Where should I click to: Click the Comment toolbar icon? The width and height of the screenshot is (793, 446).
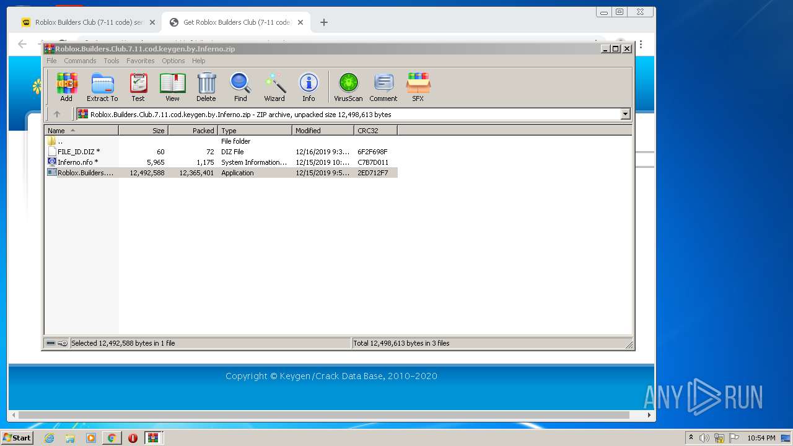click(x=383, y=87)
